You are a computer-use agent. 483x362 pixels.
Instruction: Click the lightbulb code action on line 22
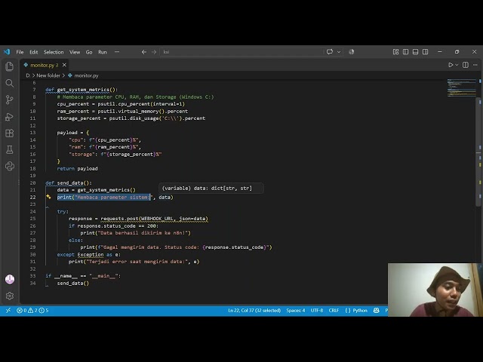coord(48,197)
